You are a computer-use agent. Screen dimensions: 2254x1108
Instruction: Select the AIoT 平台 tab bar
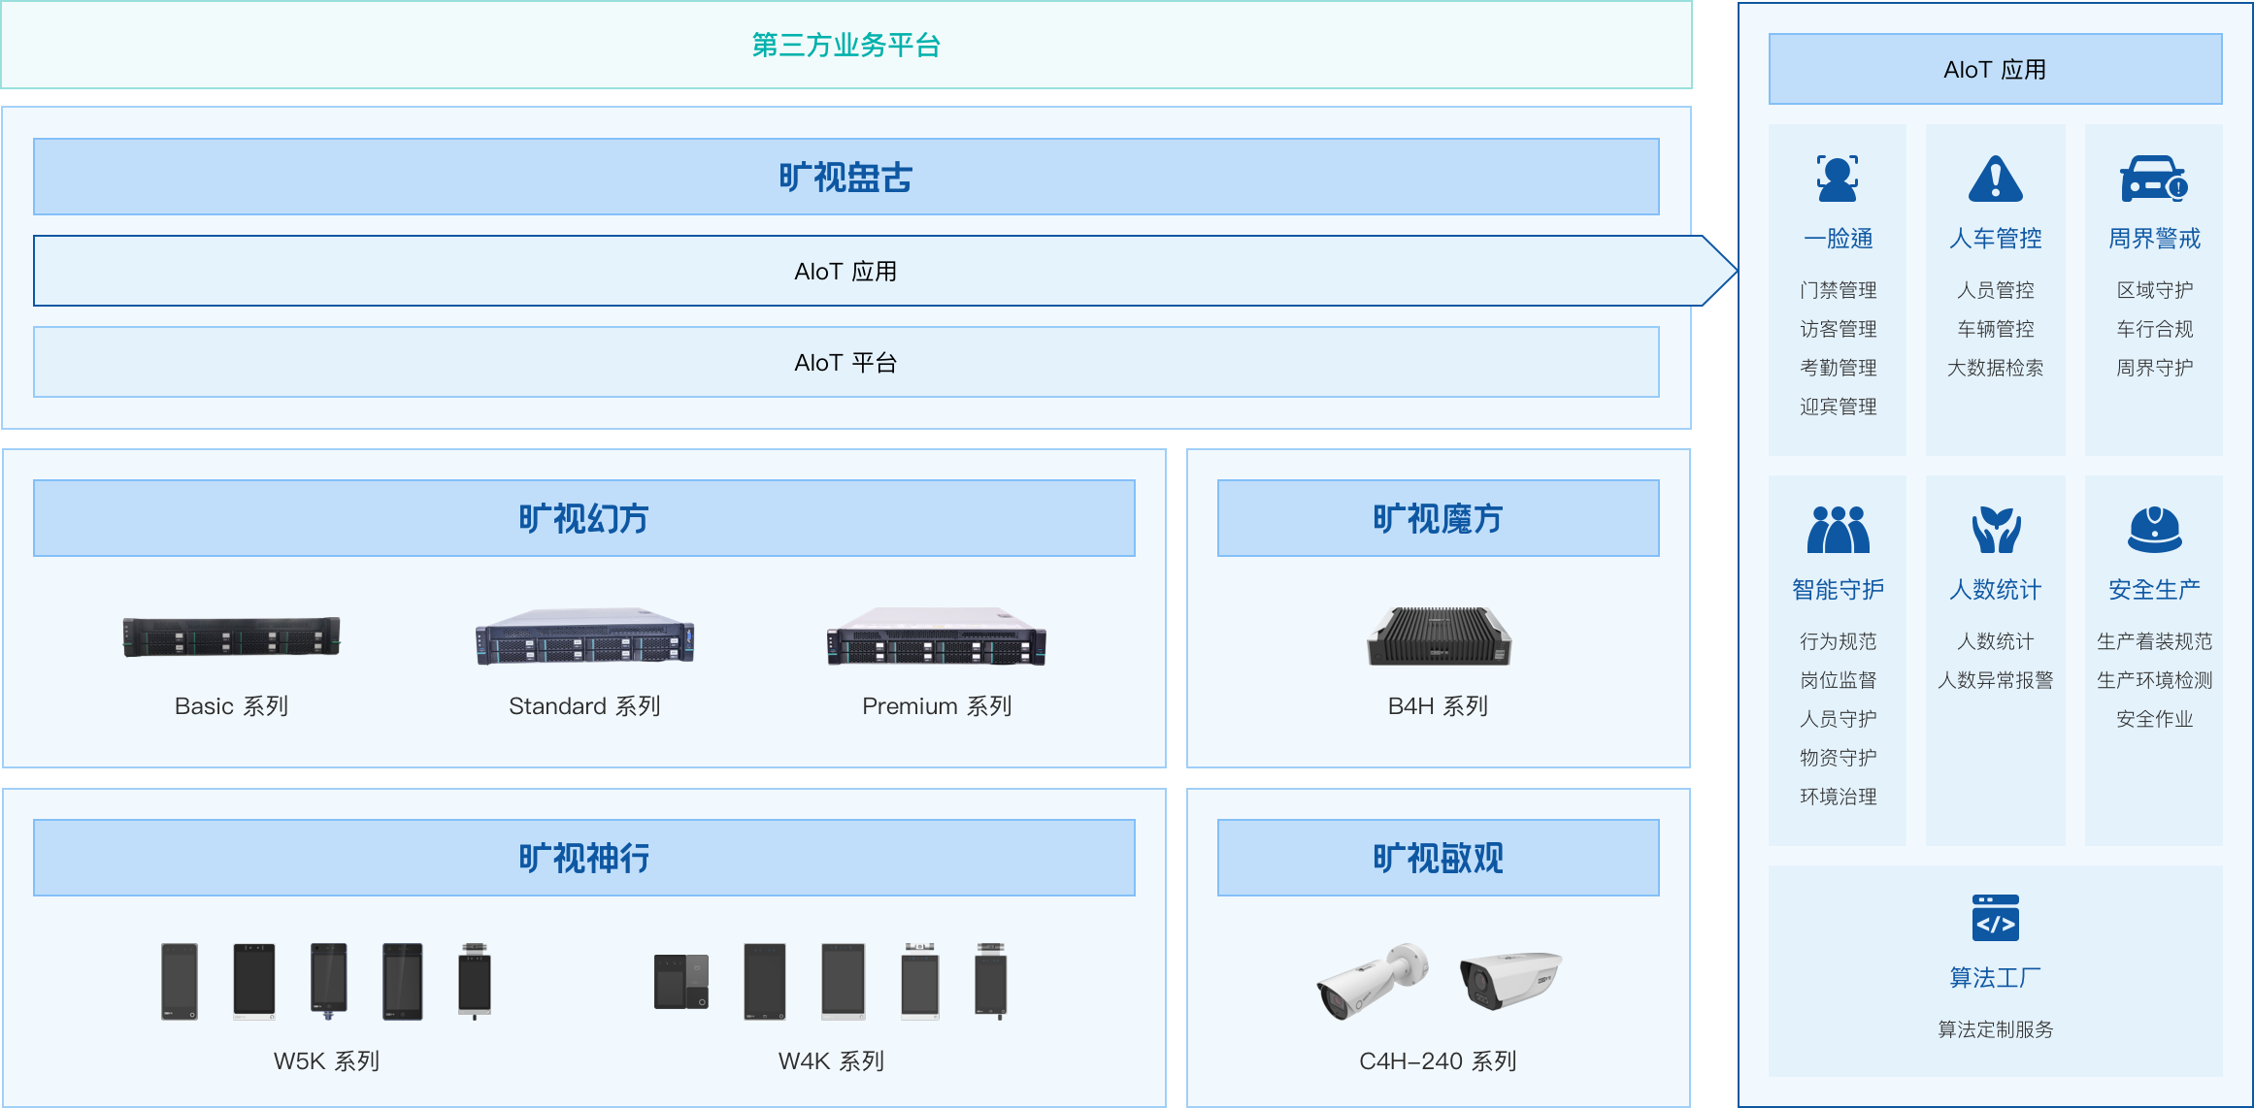point(845,363)
